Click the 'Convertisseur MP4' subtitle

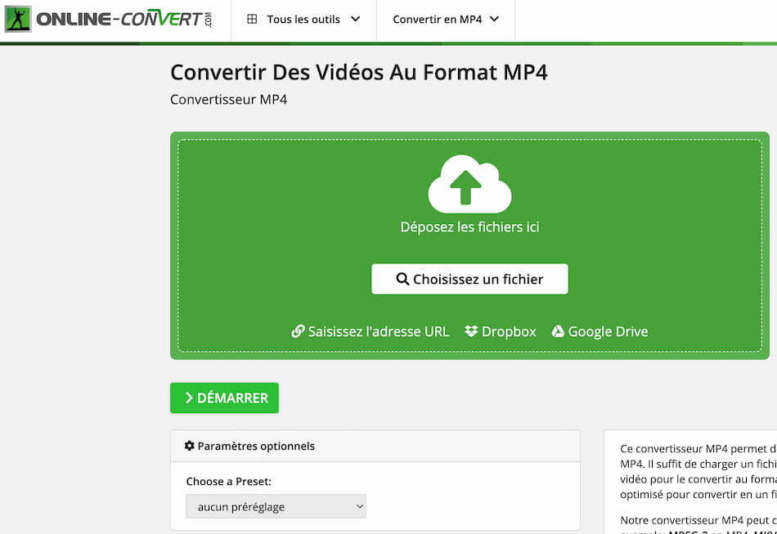pos(228,100)
